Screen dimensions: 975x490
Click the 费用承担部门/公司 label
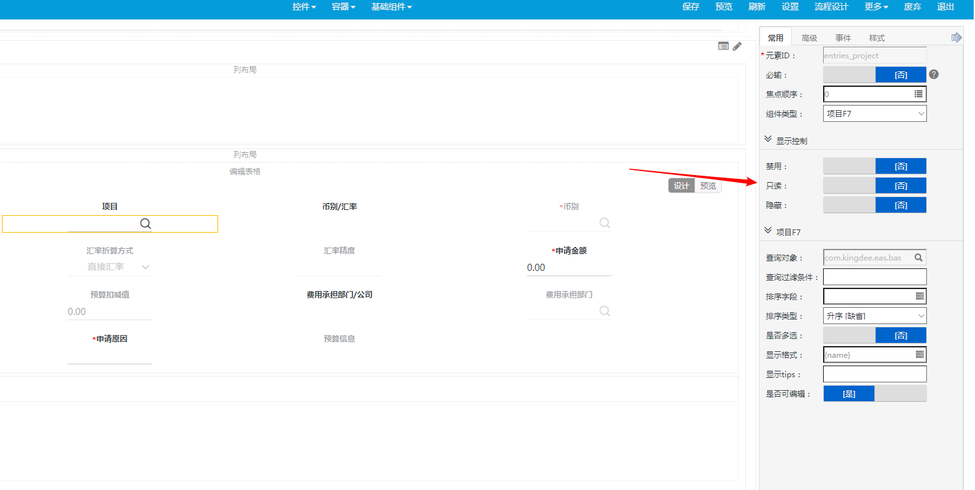339,294
